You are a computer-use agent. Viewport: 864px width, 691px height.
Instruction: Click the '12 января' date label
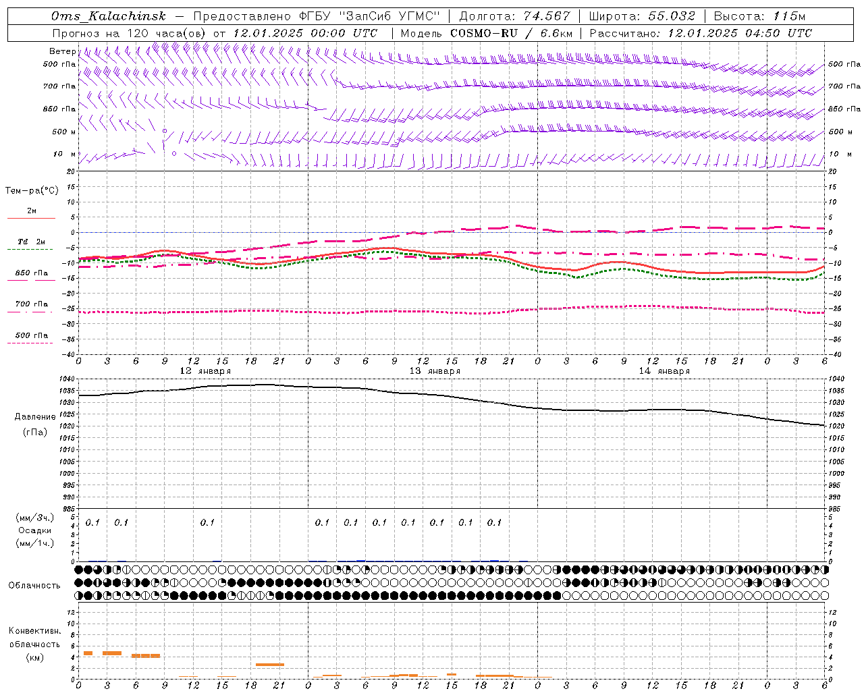click(x=205, y=370)
